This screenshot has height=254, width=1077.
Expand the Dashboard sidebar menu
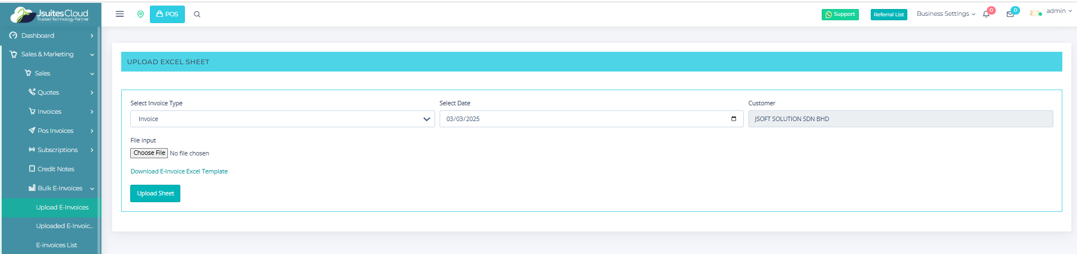[51, 35]
